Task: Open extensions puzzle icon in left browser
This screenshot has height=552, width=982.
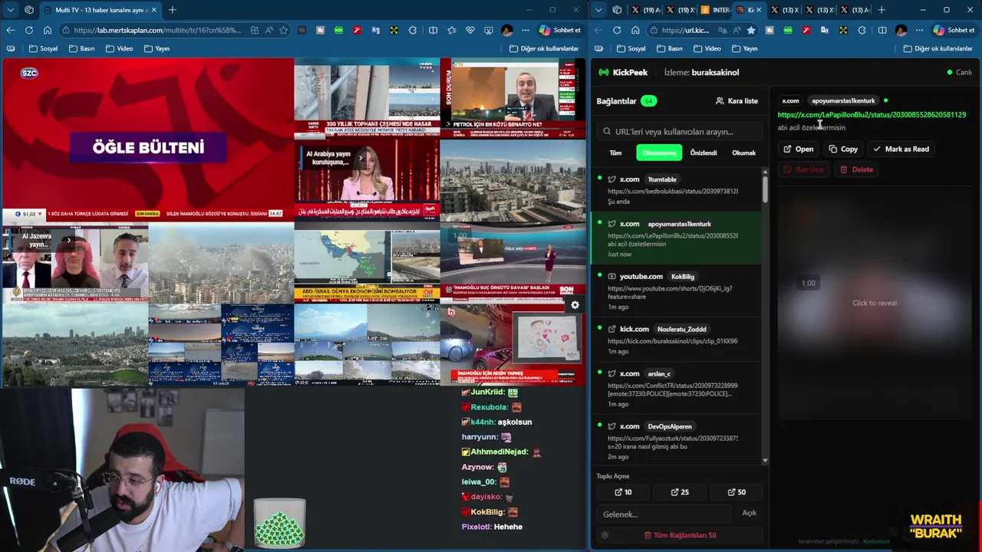Action: coord(413,31)
